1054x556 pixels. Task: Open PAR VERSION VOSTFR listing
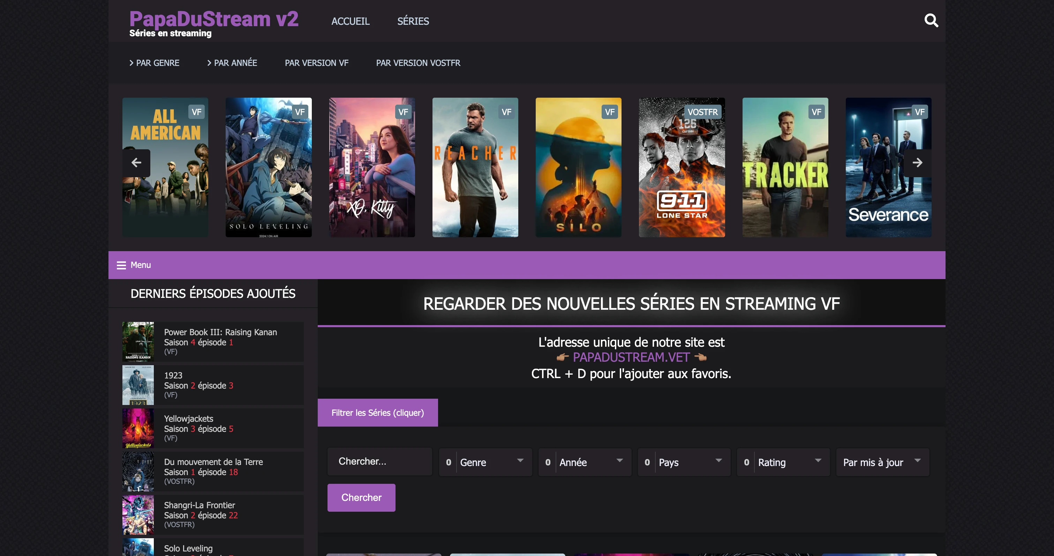(418, 63)
